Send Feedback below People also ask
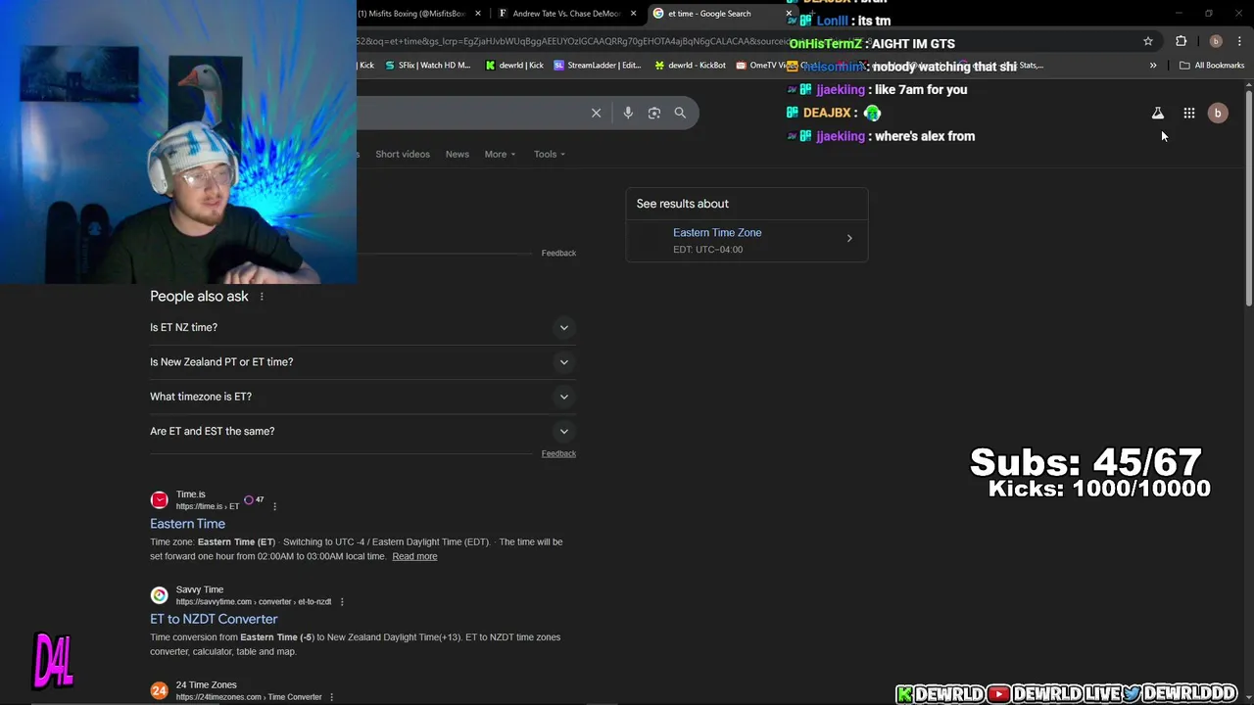 558,453
